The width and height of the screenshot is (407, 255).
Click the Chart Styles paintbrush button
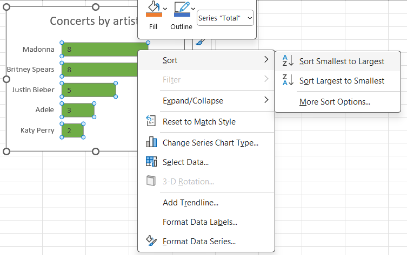pyautogui.click(x=199, y=42)
